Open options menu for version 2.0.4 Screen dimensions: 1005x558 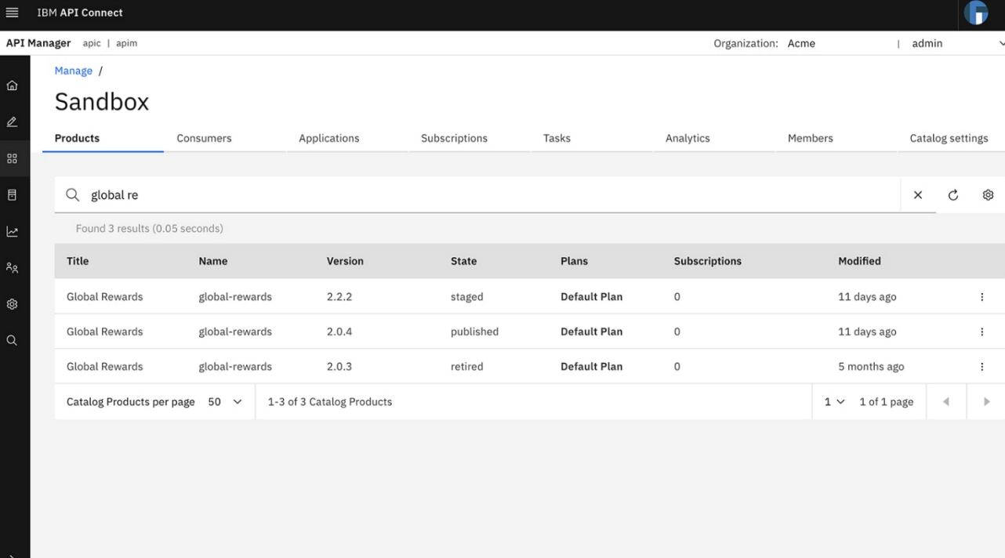click(x=981, y=332)
